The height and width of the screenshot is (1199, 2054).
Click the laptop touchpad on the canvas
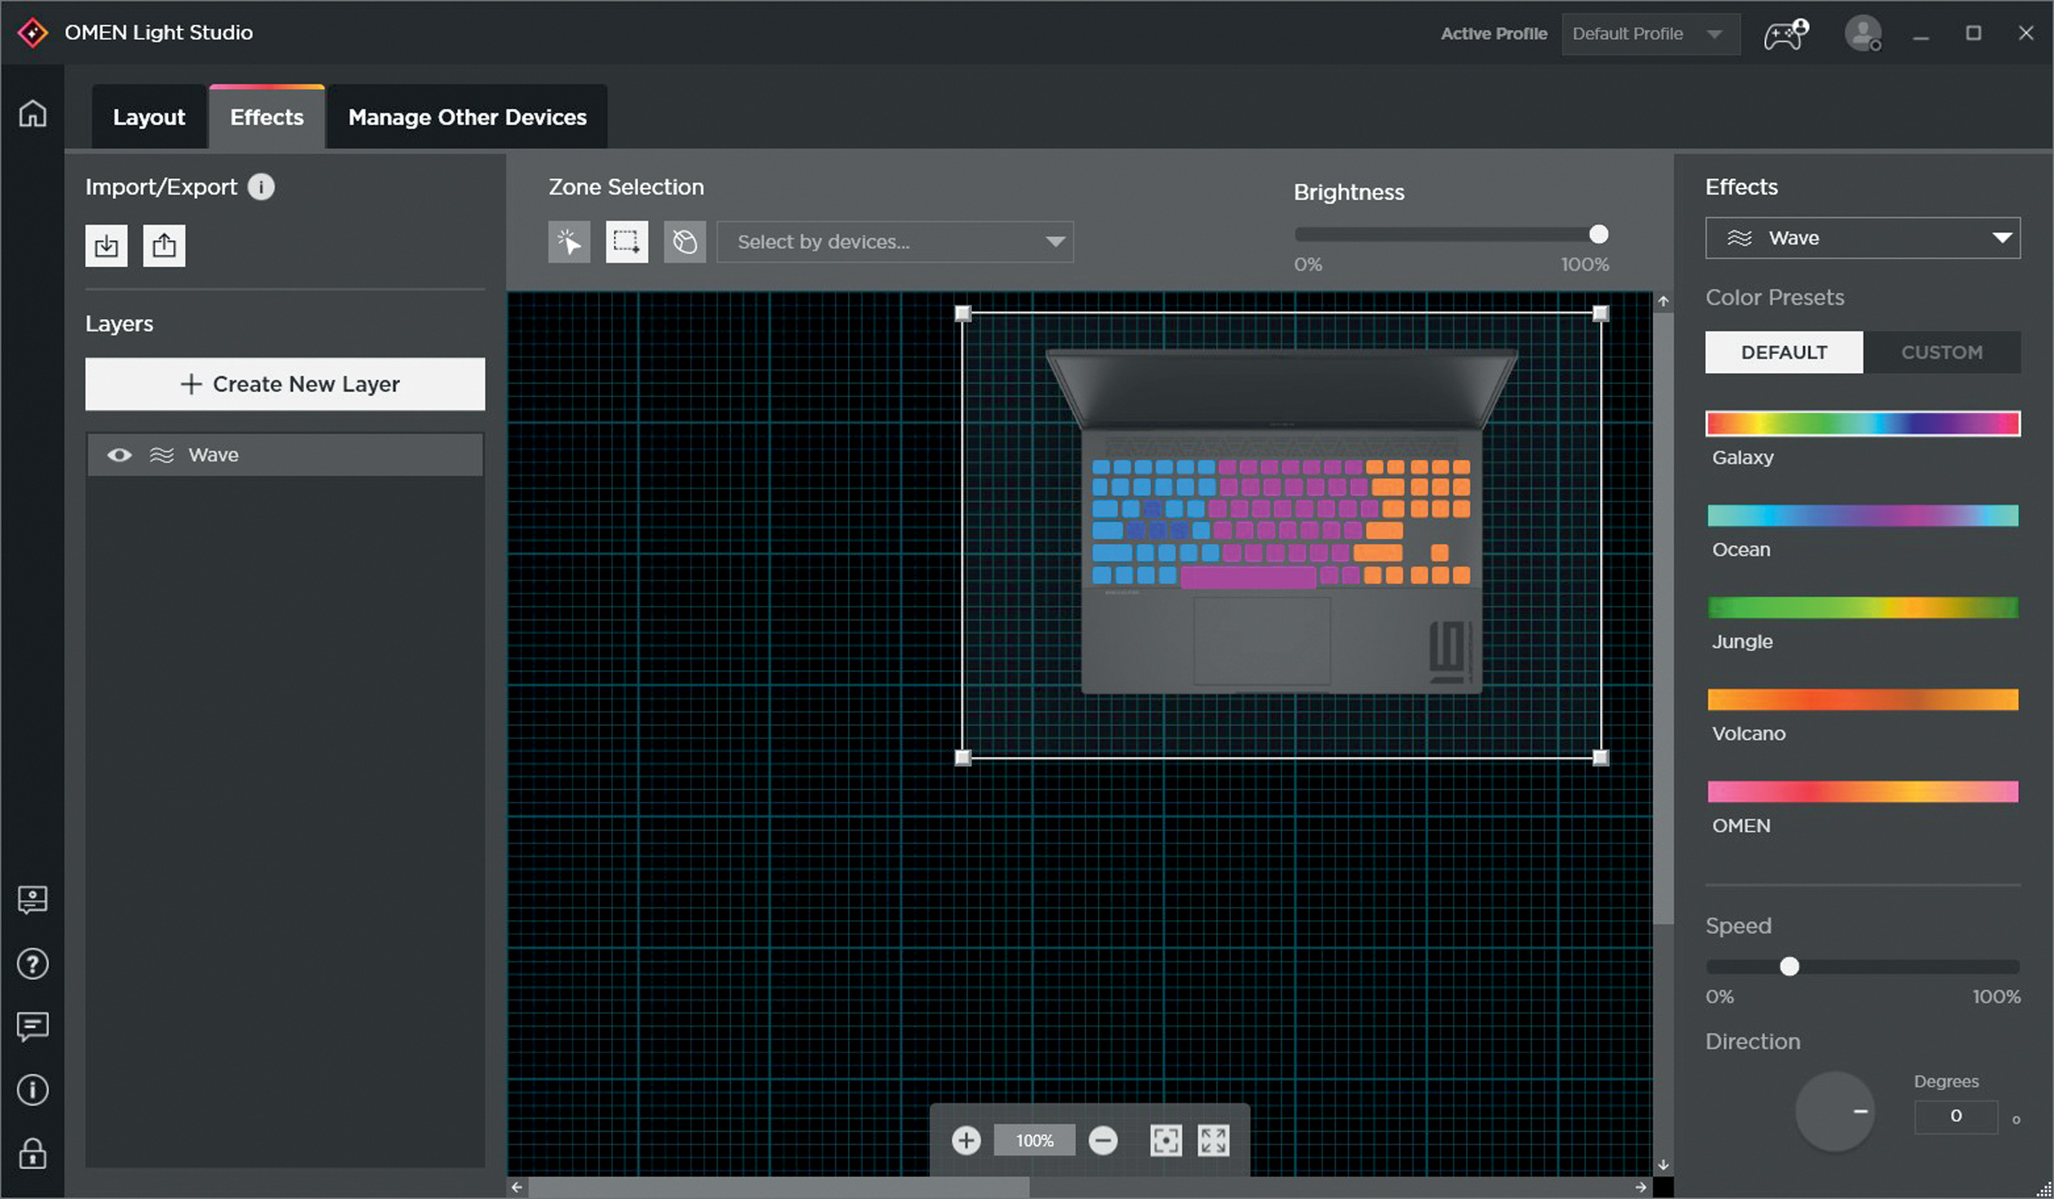pyautogui.click(x=1262, y=640)
